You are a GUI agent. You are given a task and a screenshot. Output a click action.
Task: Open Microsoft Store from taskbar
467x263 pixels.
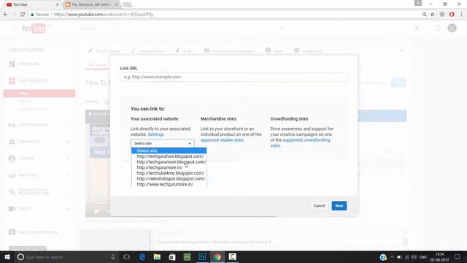tap(172, 256)
